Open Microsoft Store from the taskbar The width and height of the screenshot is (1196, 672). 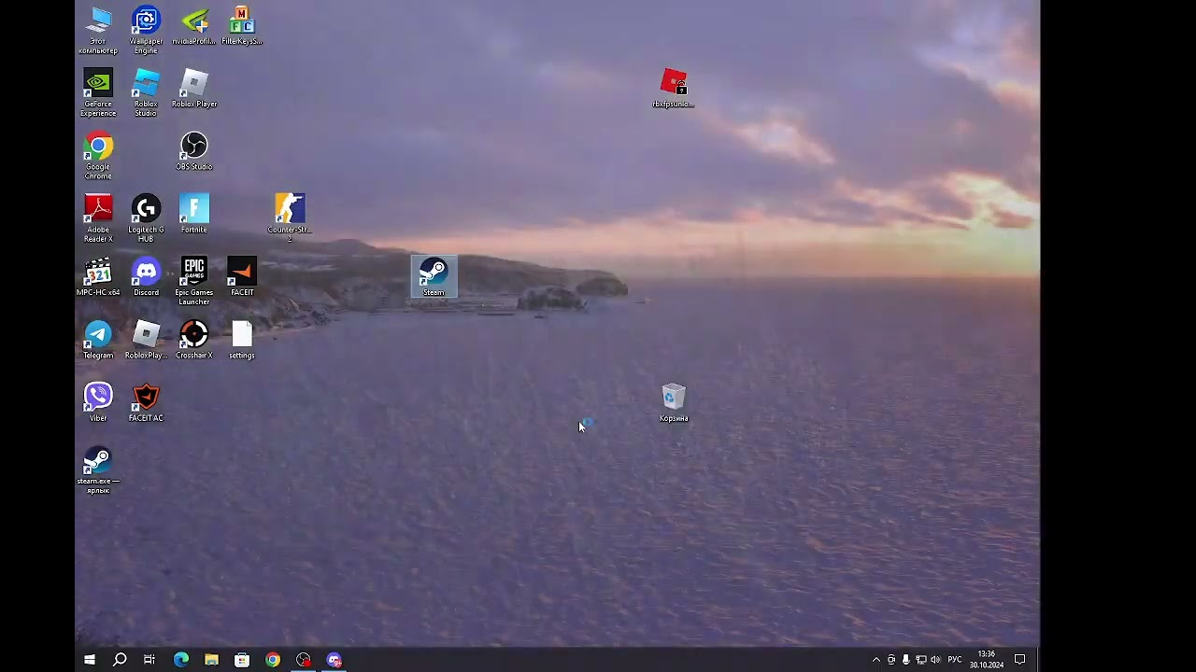pos(242,660)
